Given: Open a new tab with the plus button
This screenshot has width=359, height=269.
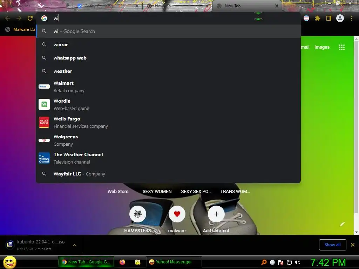Looking at the screenshot, I should 290,6.
